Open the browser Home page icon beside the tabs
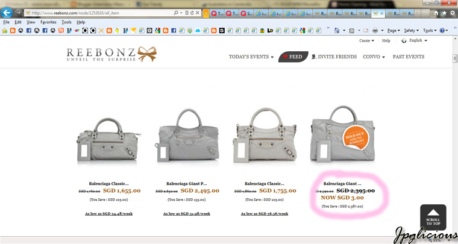Viewport: 458px width, 244px height. (436, 13)
